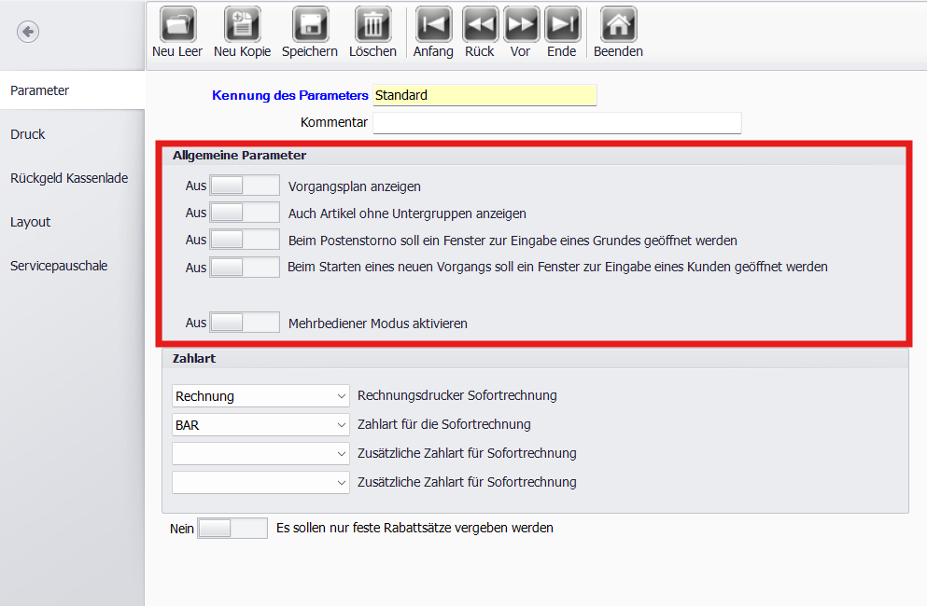Switch to the Druck tab
Viewport: 927px width, 606px height.
click(28, 134)
